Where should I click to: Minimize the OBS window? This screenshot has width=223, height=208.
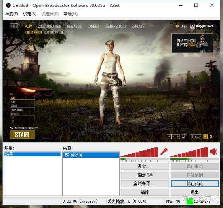click(x=181, y=6)
